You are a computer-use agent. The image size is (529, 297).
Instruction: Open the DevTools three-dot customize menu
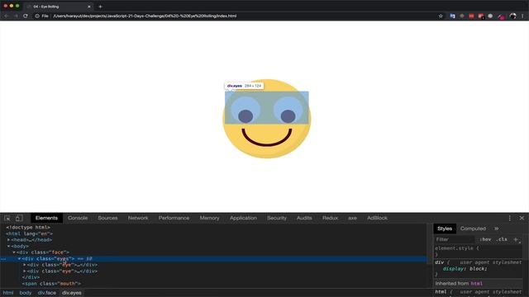510,218
